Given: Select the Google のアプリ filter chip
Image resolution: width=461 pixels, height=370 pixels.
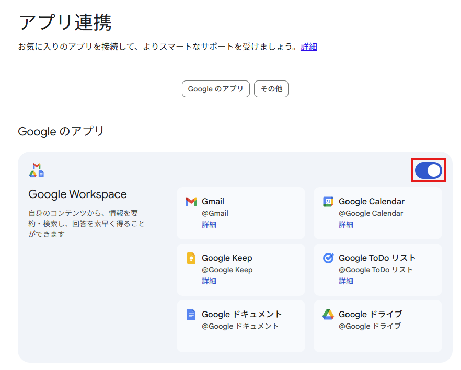Looking at the screenshot, I should (x=215, y=89).
